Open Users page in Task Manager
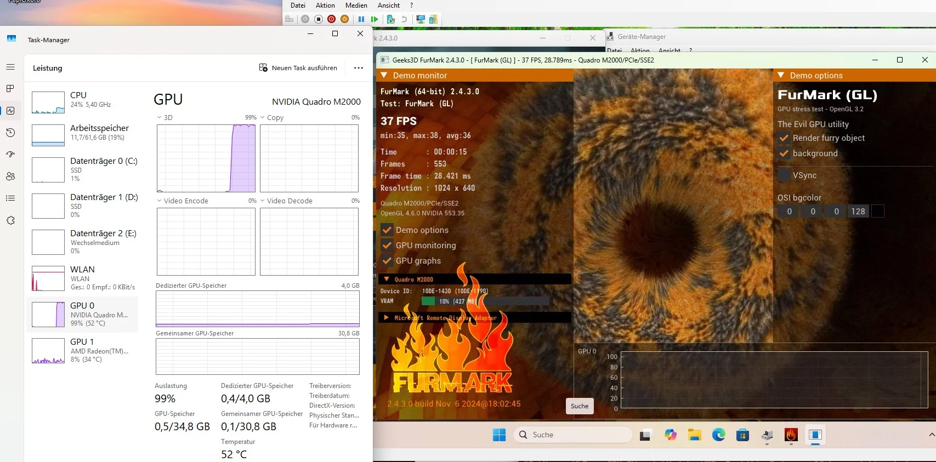This screenshot has height=462, width=936. coord(10,176)
